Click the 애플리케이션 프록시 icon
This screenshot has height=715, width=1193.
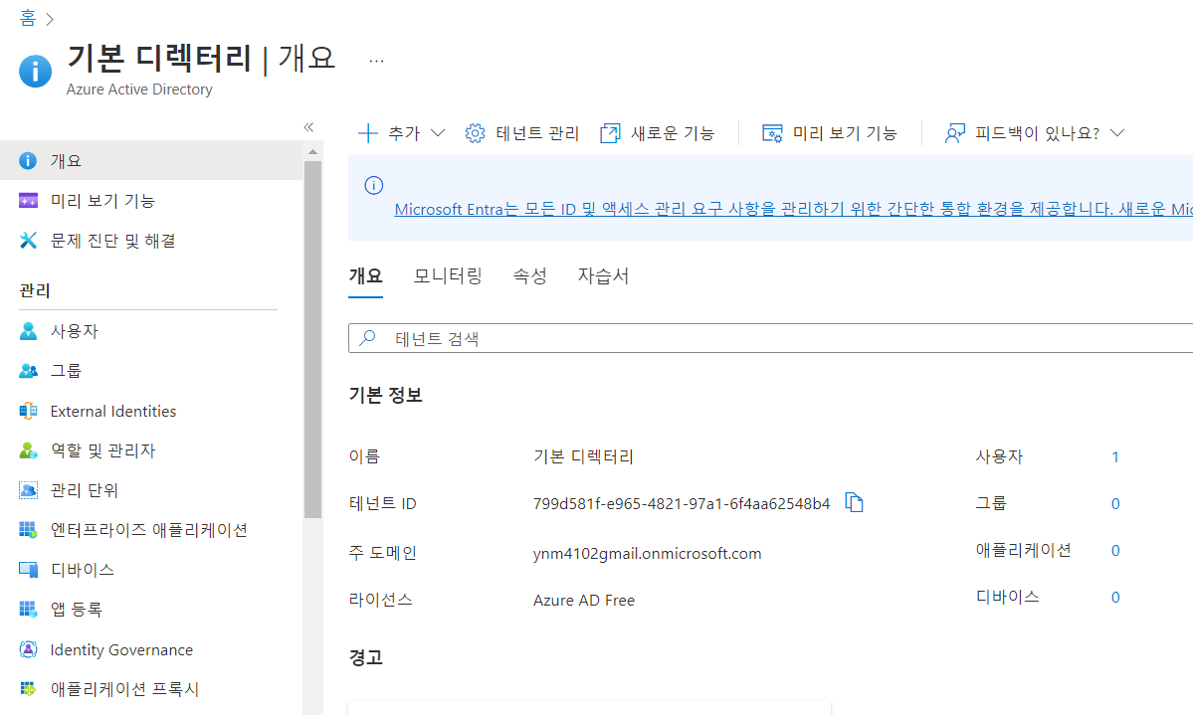28,689
